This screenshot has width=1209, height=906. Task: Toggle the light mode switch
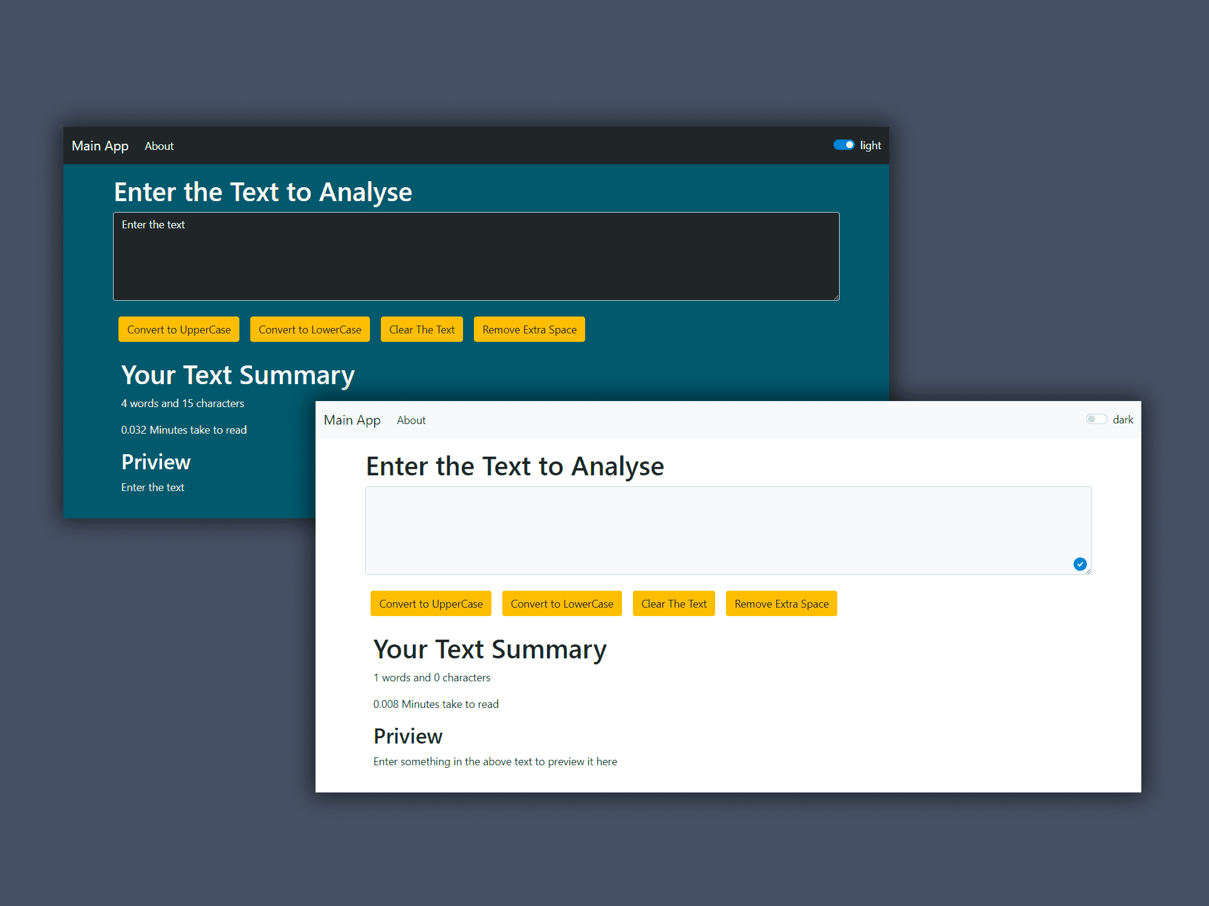pos(843,145)
